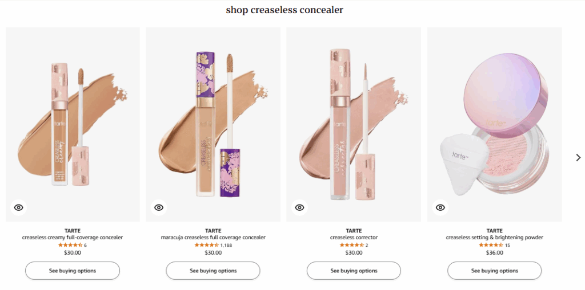The image size is (585, 290).
Task: See buying options for creaseless corrector
Action: click(354, 271)
